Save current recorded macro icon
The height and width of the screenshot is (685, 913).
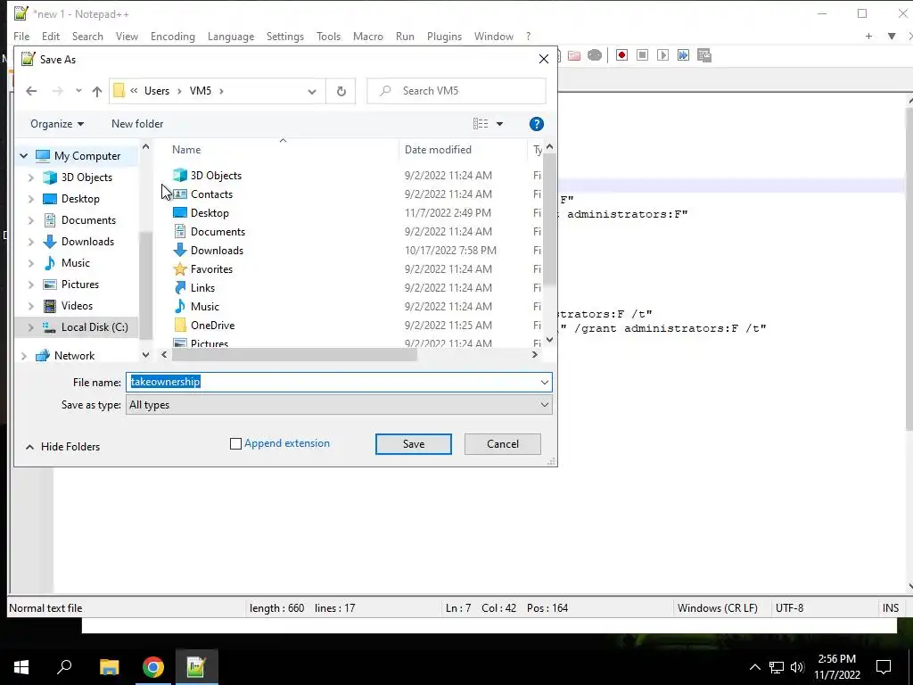coord(704,55)
